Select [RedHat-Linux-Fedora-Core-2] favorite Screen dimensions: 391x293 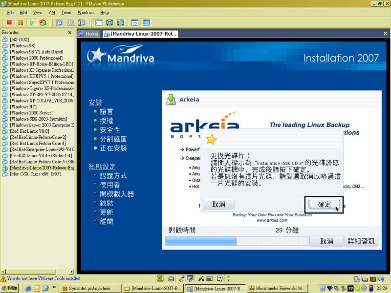[38, 137]
